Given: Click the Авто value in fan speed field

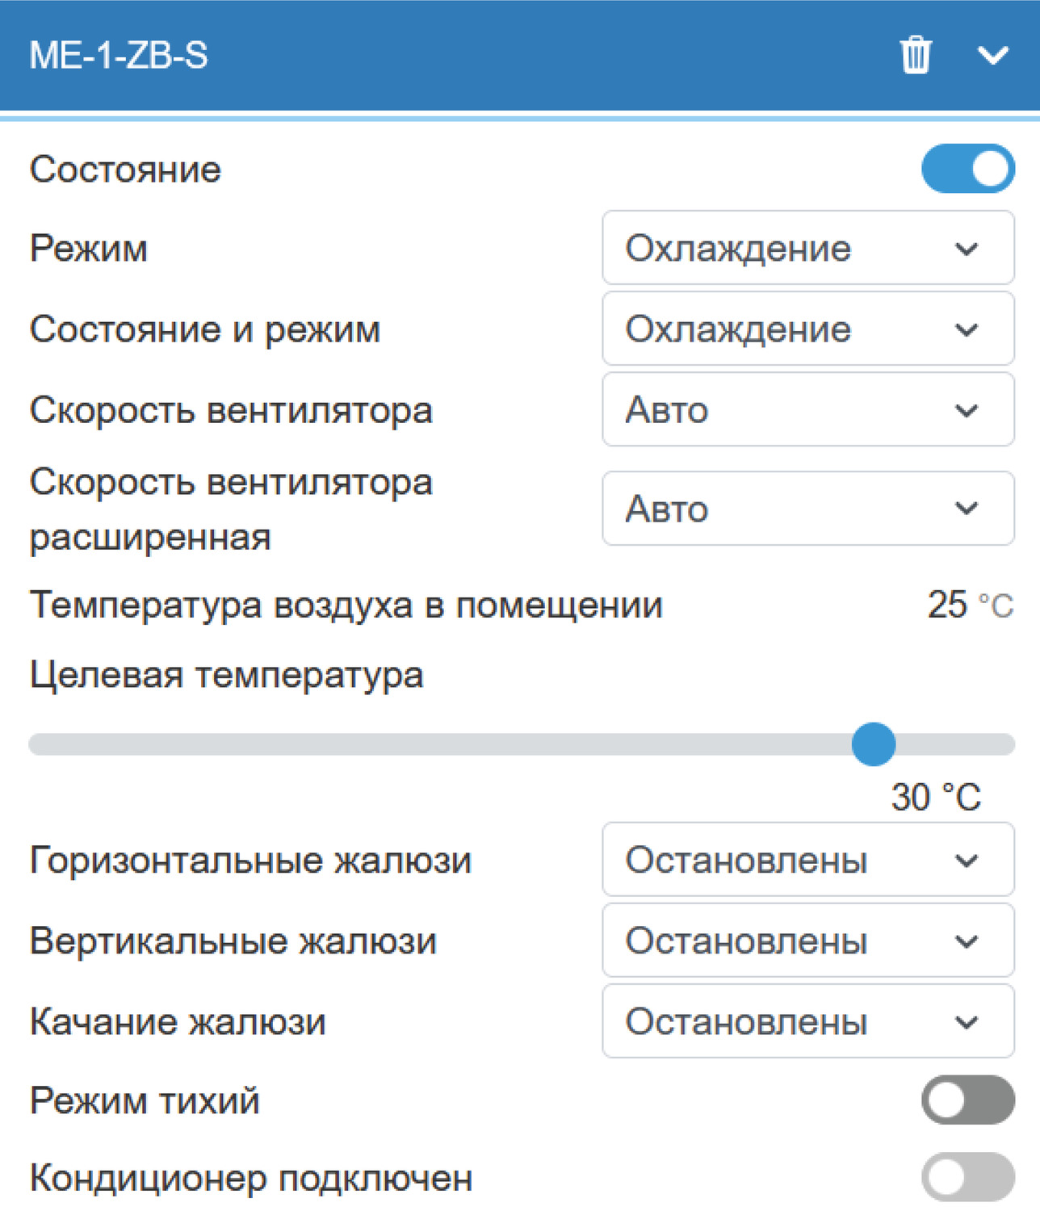Looking at the screenshot, I should coord(662,410).
